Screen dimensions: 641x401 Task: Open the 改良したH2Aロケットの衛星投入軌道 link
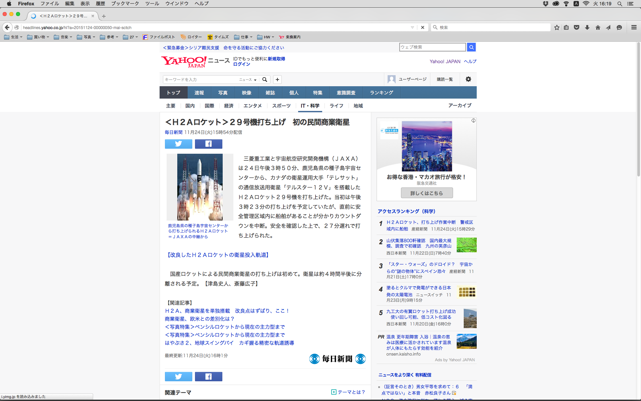217,255
